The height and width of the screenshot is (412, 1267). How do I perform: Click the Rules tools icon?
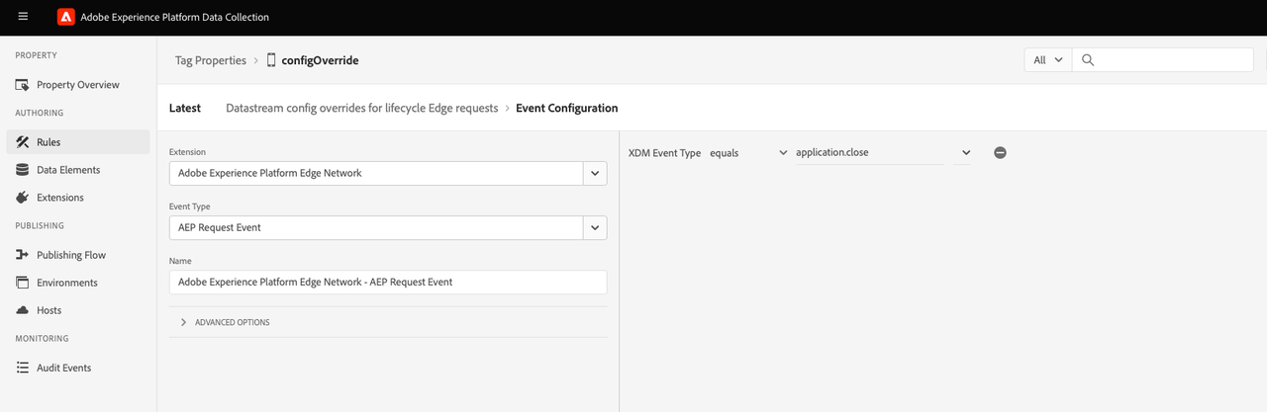click(23, 142)
